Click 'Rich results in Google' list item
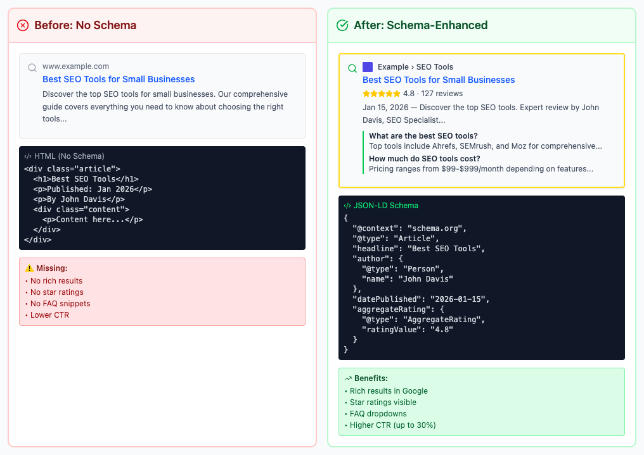Image resolution: width=644 pixels, height=455 pixels. pos(389,391)
